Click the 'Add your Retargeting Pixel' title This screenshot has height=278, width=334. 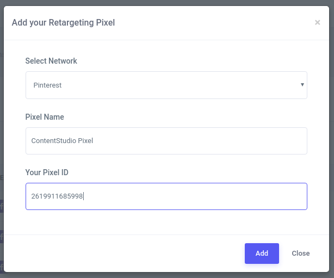pos(63,23)
